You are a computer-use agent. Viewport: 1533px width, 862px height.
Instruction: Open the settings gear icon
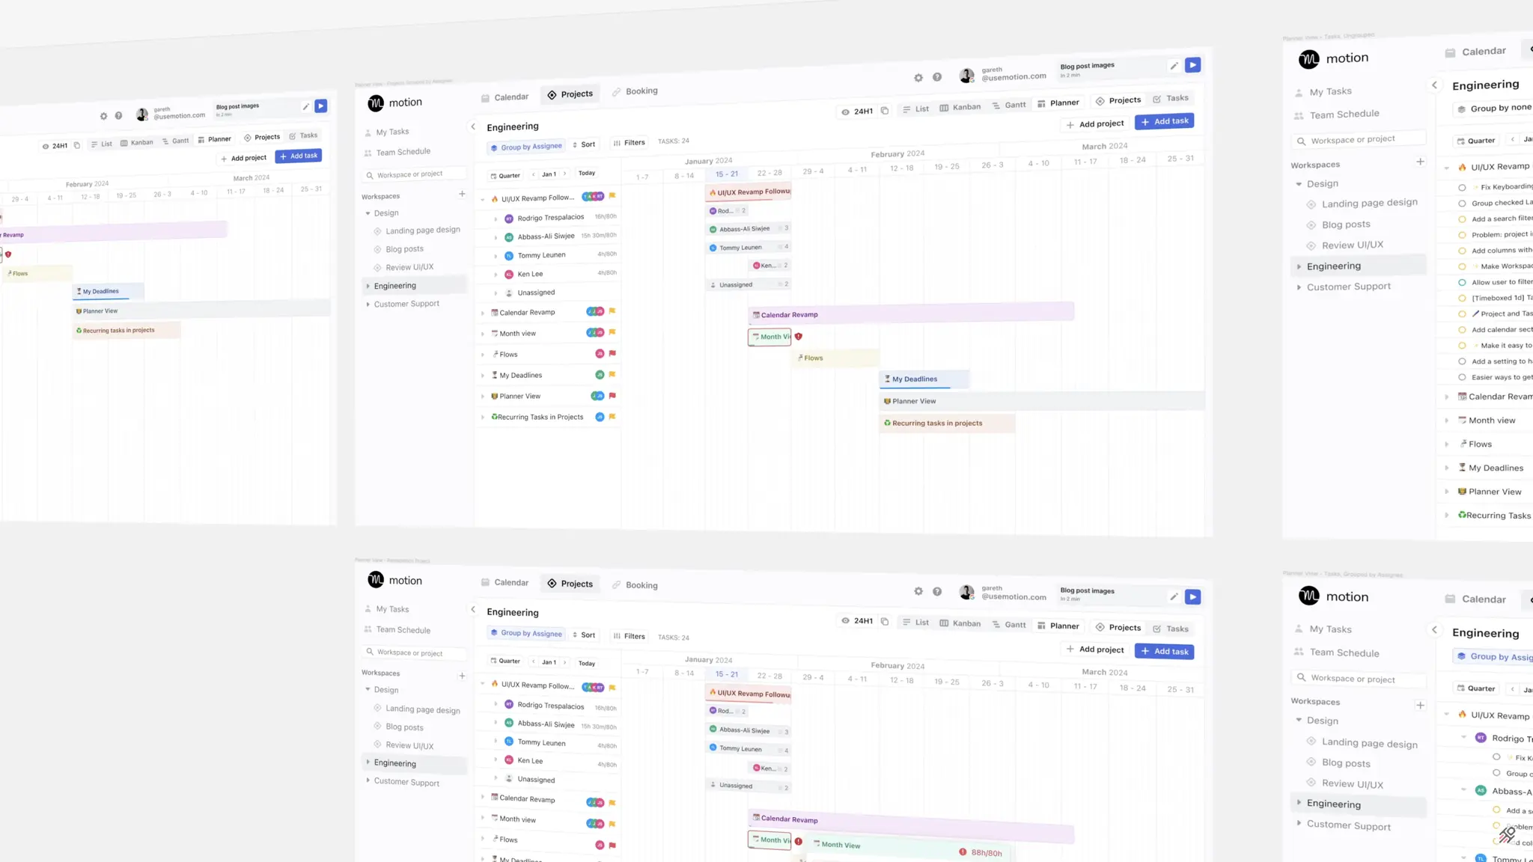[x=918, y=77]
